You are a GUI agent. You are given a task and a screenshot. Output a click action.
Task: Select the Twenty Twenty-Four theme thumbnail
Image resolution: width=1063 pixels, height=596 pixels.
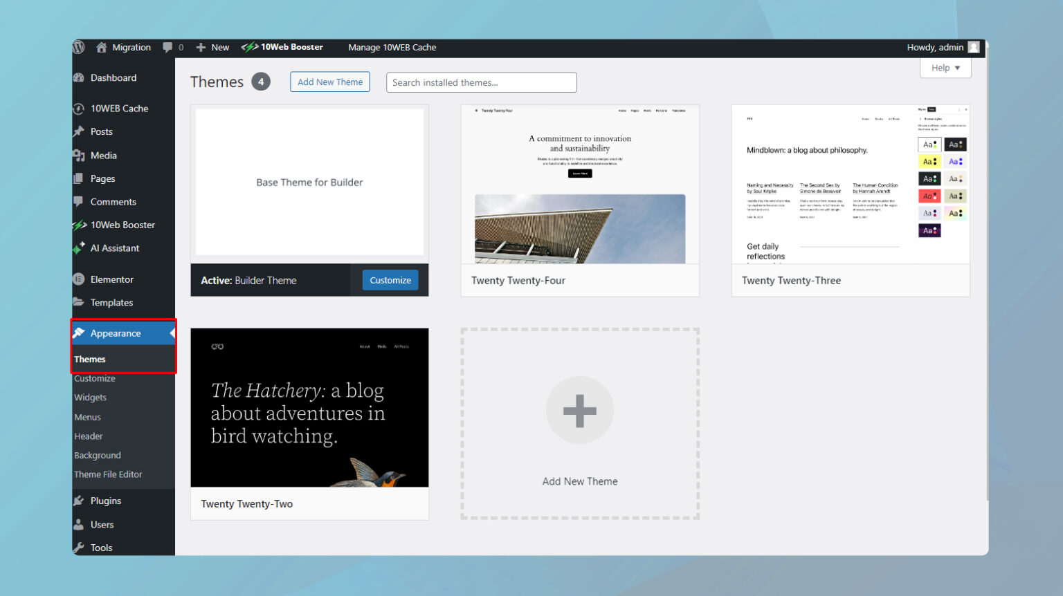580,185
